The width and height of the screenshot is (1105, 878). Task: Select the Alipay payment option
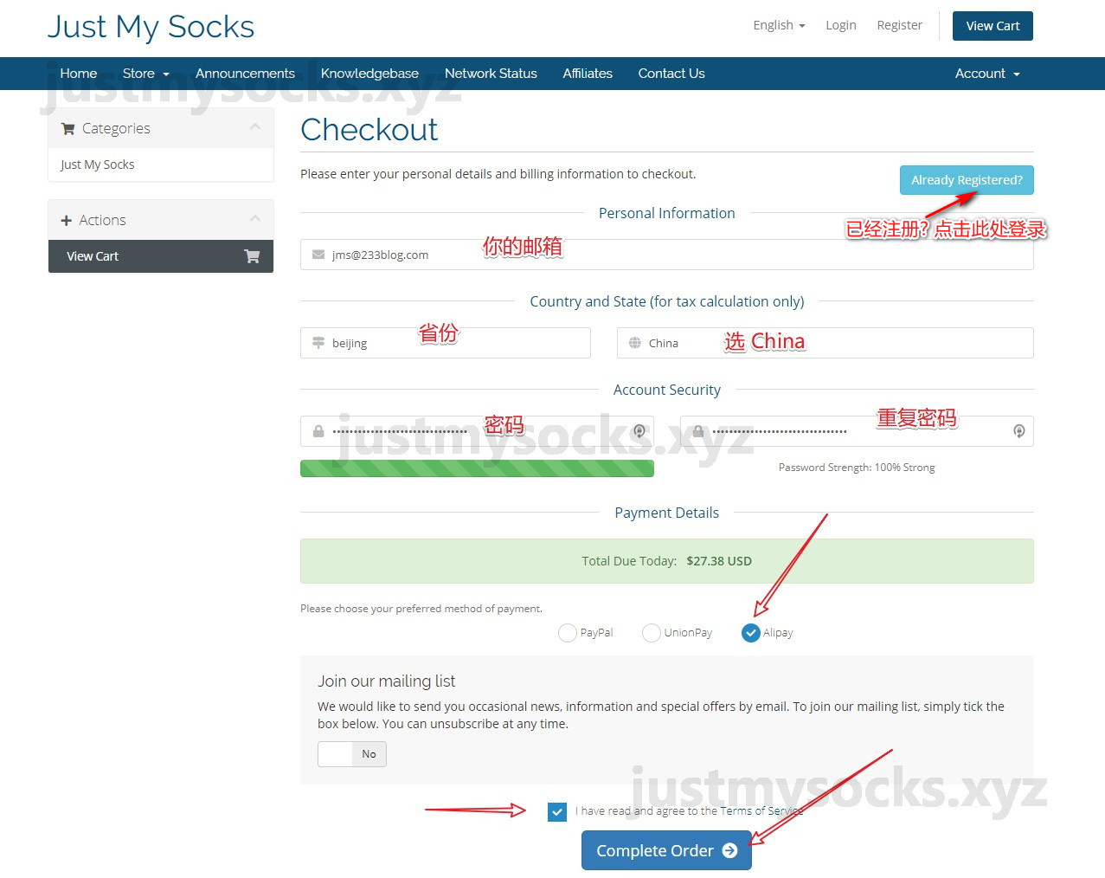(x=751, y=633)
